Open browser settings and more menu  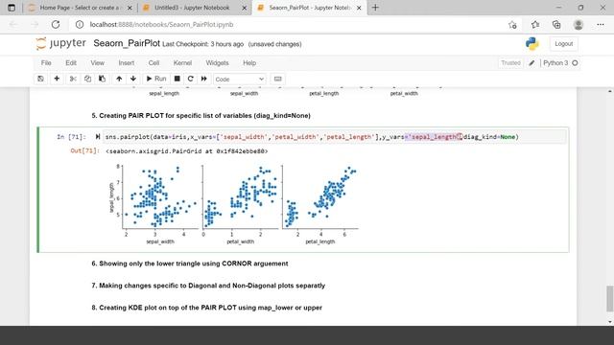click(x=601, y=25)
